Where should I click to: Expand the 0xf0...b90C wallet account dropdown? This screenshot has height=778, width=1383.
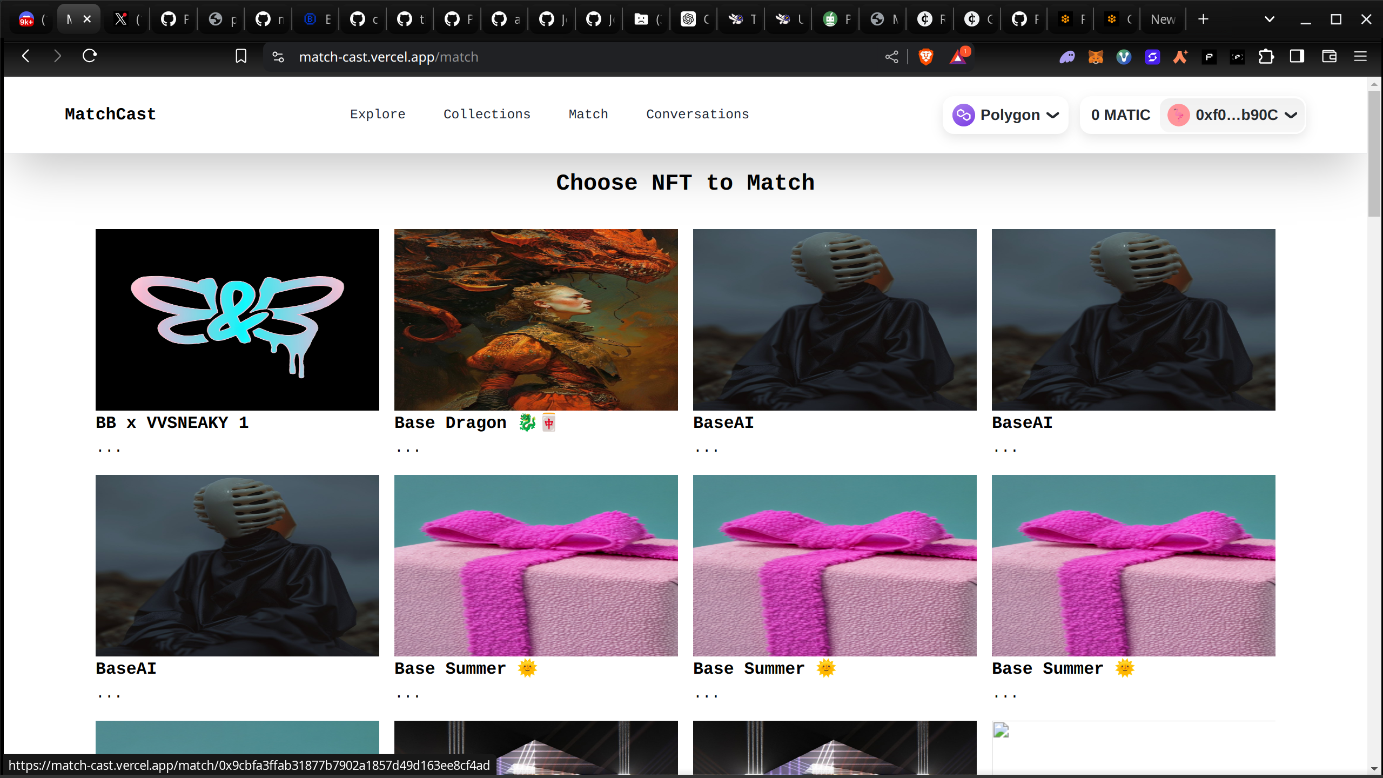tap(1233, 115)
